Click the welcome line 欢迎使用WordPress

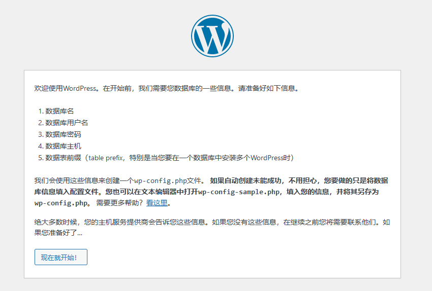(x=167, y=89)
